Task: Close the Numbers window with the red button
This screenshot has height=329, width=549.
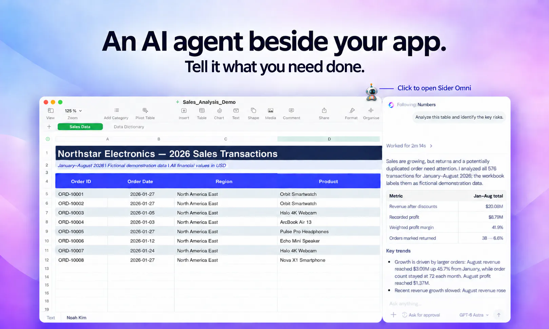Action: (46, 102)
